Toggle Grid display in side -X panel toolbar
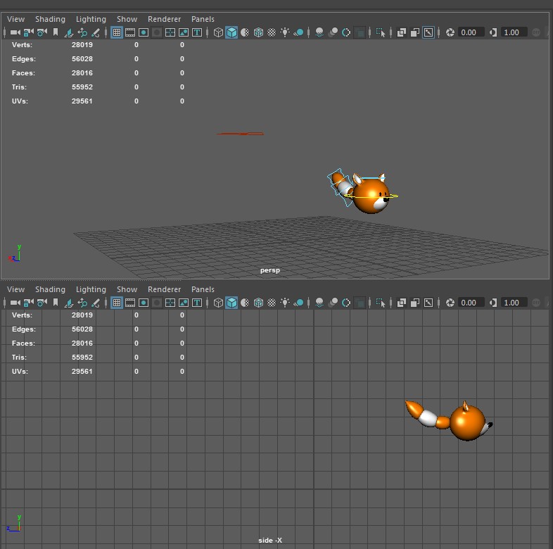Viewport: 553px width, 549px height. tap(117, 303)
